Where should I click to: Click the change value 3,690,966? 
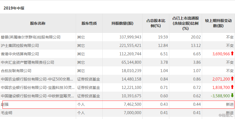[x=221, y=54]
